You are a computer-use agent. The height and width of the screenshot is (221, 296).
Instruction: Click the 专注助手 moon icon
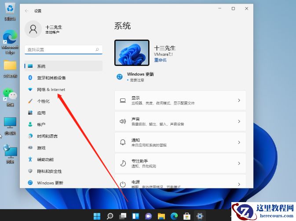123,163
